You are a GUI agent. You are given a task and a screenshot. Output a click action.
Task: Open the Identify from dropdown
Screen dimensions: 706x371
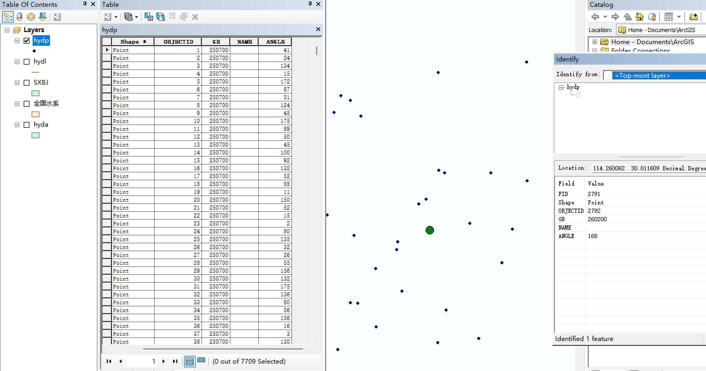click(655, 75)
